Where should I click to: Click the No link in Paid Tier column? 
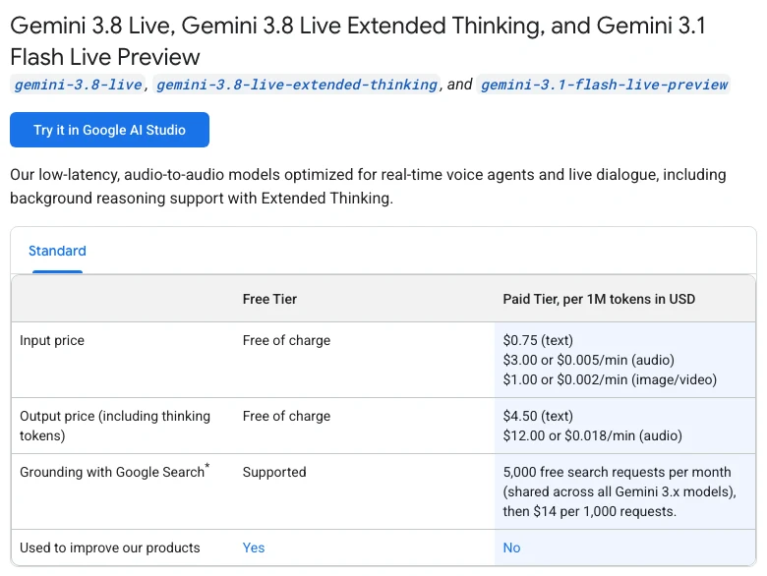[511, 547]
